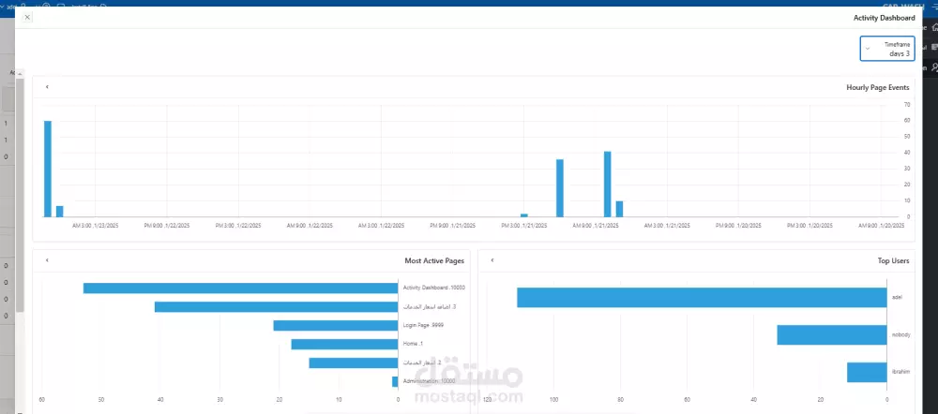This screenshot has height=414, width=938.
Task: Close the Activity Dashboard dialog
Action: tap(27, 17)
